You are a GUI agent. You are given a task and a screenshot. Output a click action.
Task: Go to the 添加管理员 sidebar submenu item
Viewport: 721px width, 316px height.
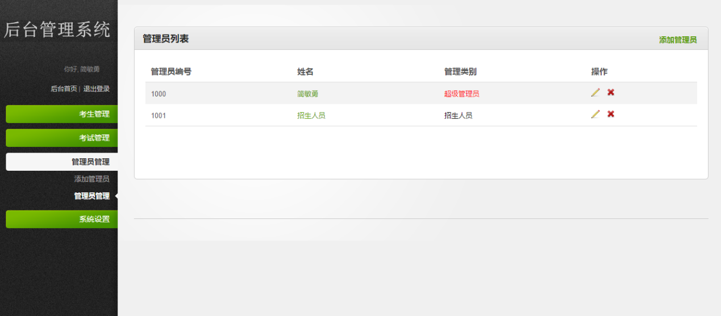pos(91,179)
